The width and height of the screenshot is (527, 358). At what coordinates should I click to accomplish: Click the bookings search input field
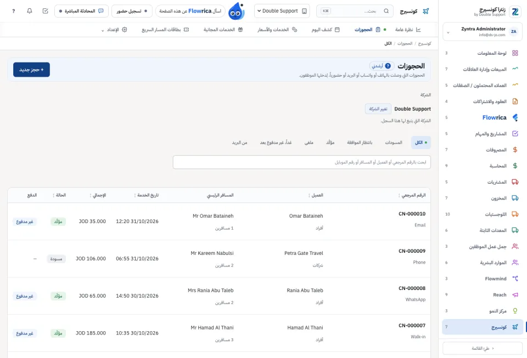tap(301, 162)
